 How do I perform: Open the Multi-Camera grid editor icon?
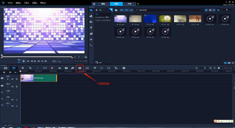(x=87, y=68)
